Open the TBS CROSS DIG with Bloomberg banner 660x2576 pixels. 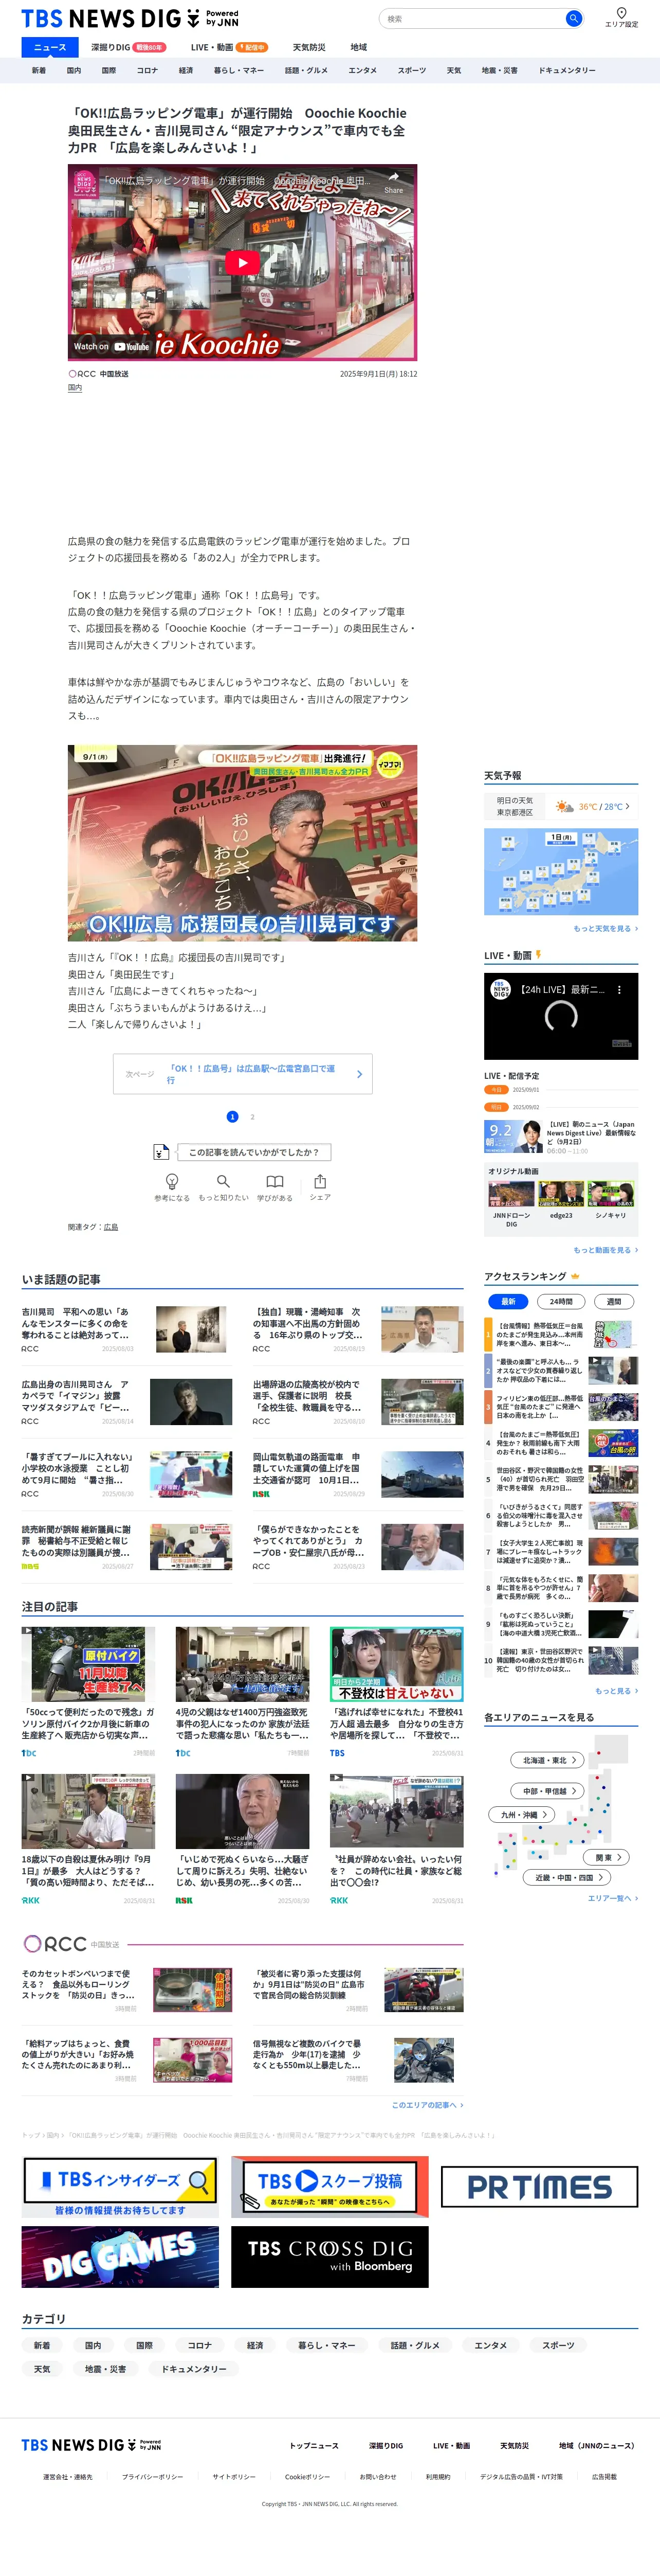click(x=329, y=2257)
